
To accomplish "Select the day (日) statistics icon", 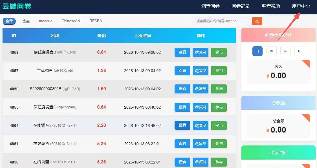I will (257, 51).
